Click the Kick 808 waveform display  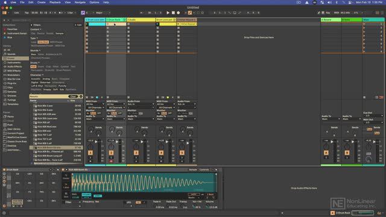pos(144,183)
